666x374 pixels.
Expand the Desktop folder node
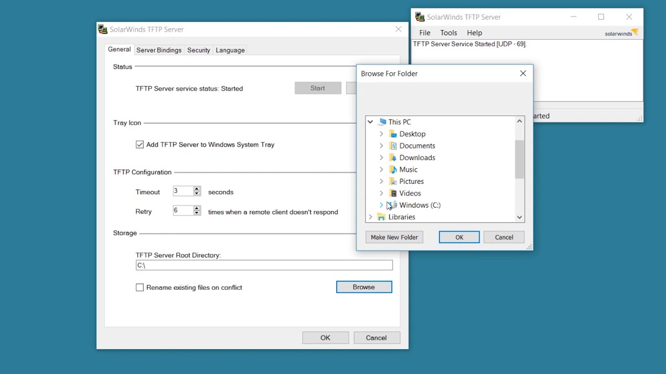pos(381,134)
